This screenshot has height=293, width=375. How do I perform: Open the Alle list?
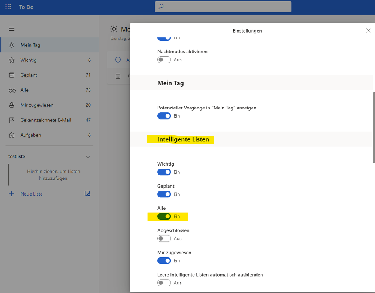(x=50, y=90)
